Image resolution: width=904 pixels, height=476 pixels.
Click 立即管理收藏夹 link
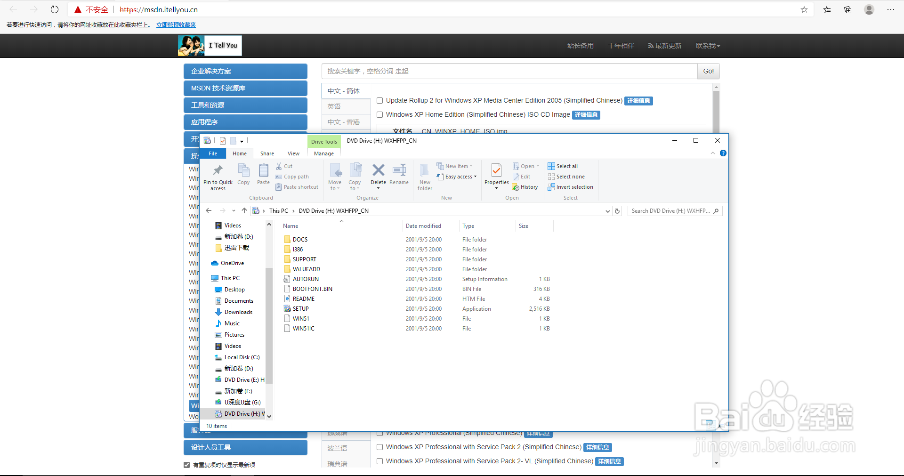point(176,25)
